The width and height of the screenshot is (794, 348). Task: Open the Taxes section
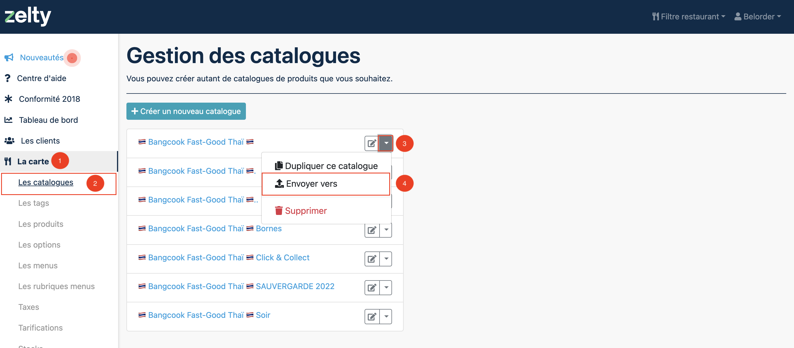(29, 307)
